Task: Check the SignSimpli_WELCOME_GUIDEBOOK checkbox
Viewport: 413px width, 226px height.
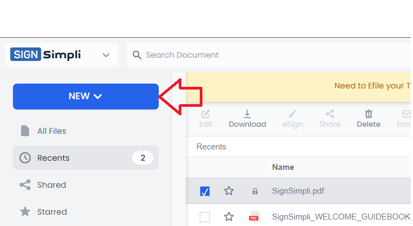Action: click(205, 217)
